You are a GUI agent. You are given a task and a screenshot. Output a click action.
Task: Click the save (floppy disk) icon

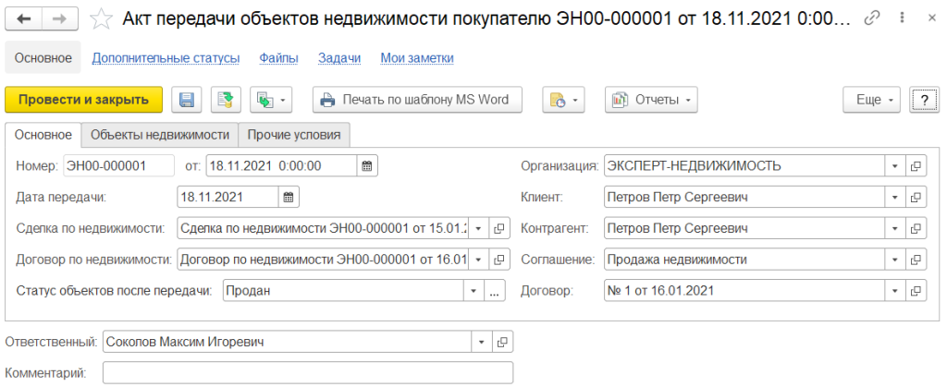point(188,100)
